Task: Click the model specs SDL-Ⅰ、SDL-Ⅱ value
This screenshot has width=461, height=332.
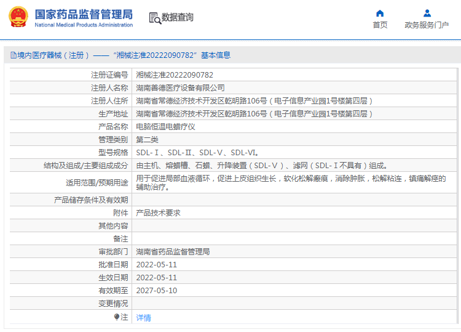Action: 197,153
